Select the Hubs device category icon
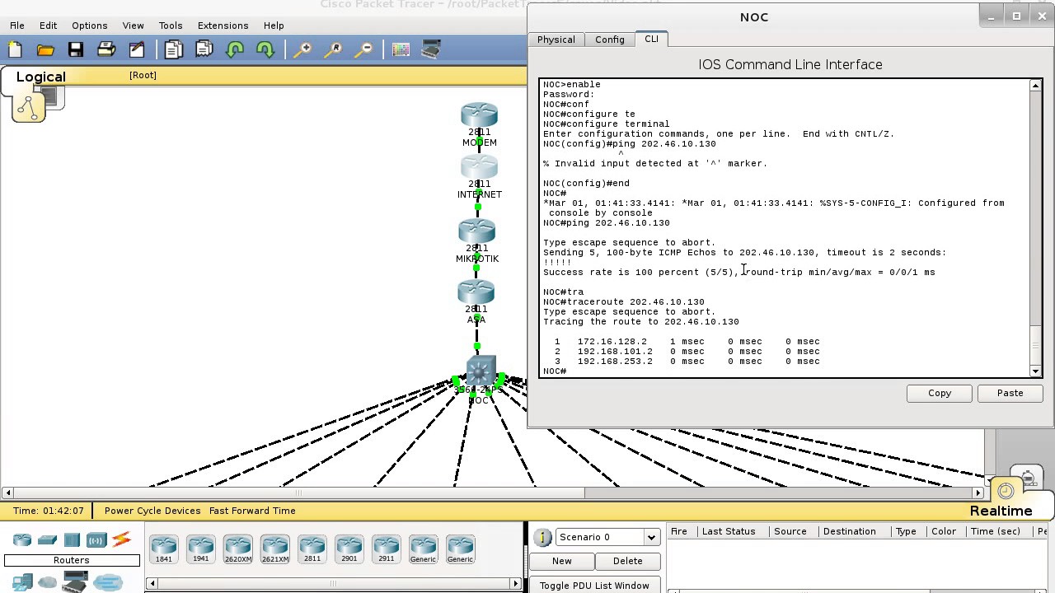 point(72,540)
